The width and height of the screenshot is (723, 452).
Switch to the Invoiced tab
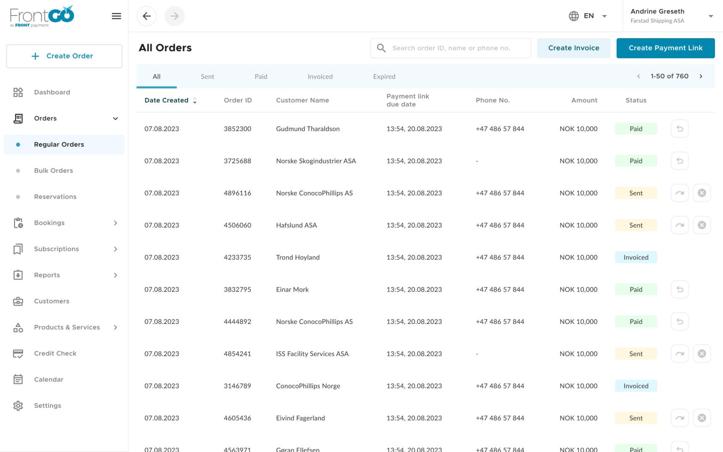coord(320,77)
